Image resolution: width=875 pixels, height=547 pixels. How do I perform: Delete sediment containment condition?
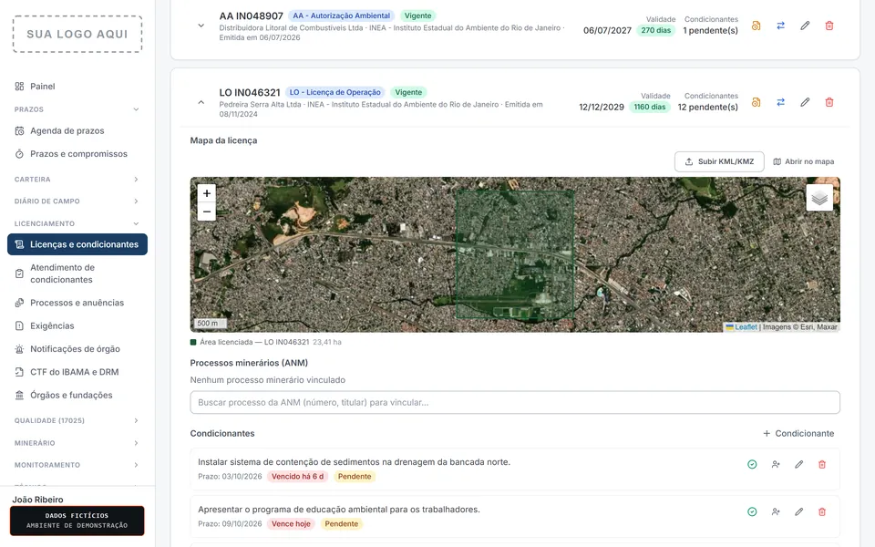(822, 464)
